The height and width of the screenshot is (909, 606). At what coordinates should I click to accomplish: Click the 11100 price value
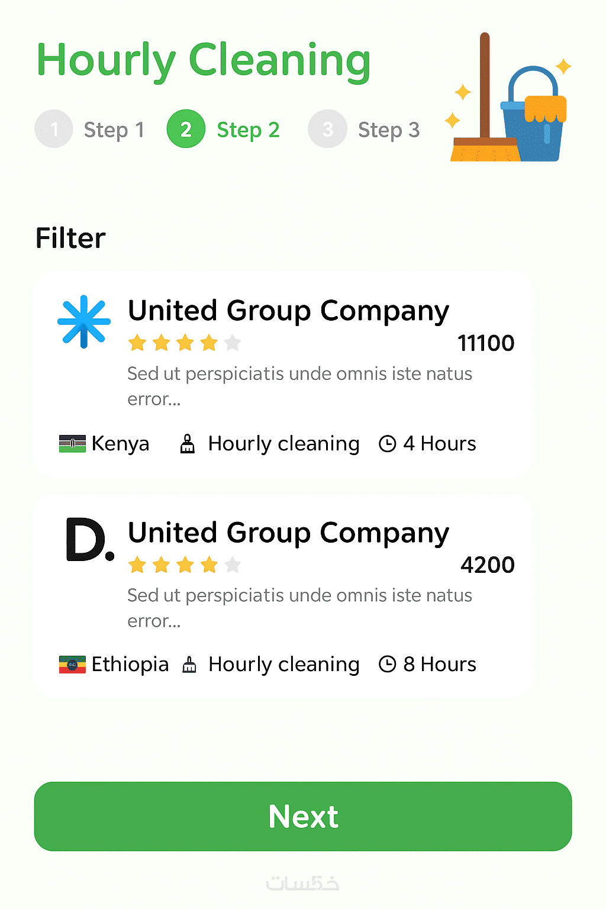(x=486, y=343)
